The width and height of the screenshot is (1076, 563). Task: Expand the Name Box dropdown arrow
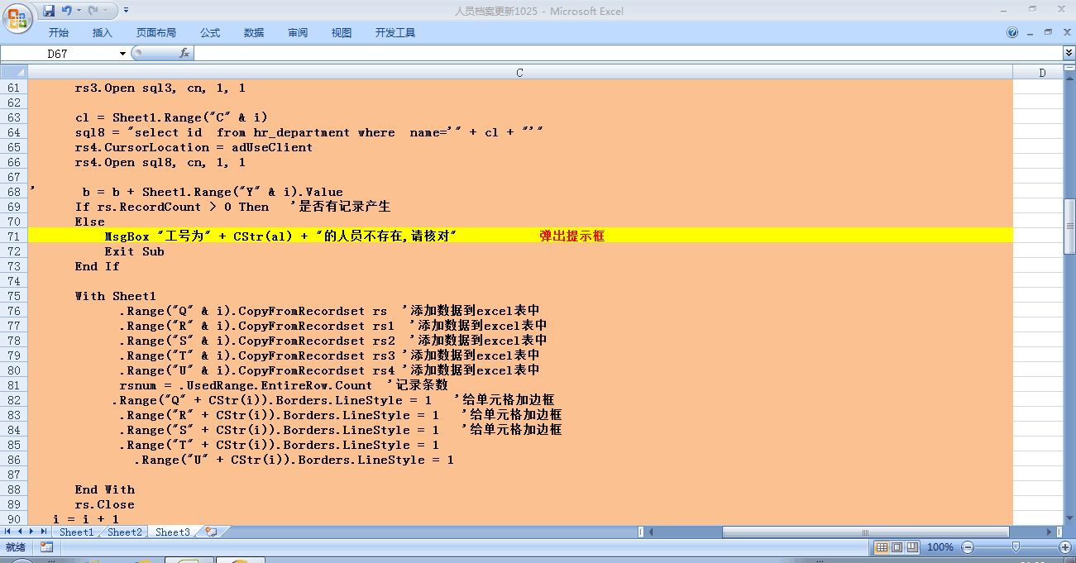pos(123,53)
